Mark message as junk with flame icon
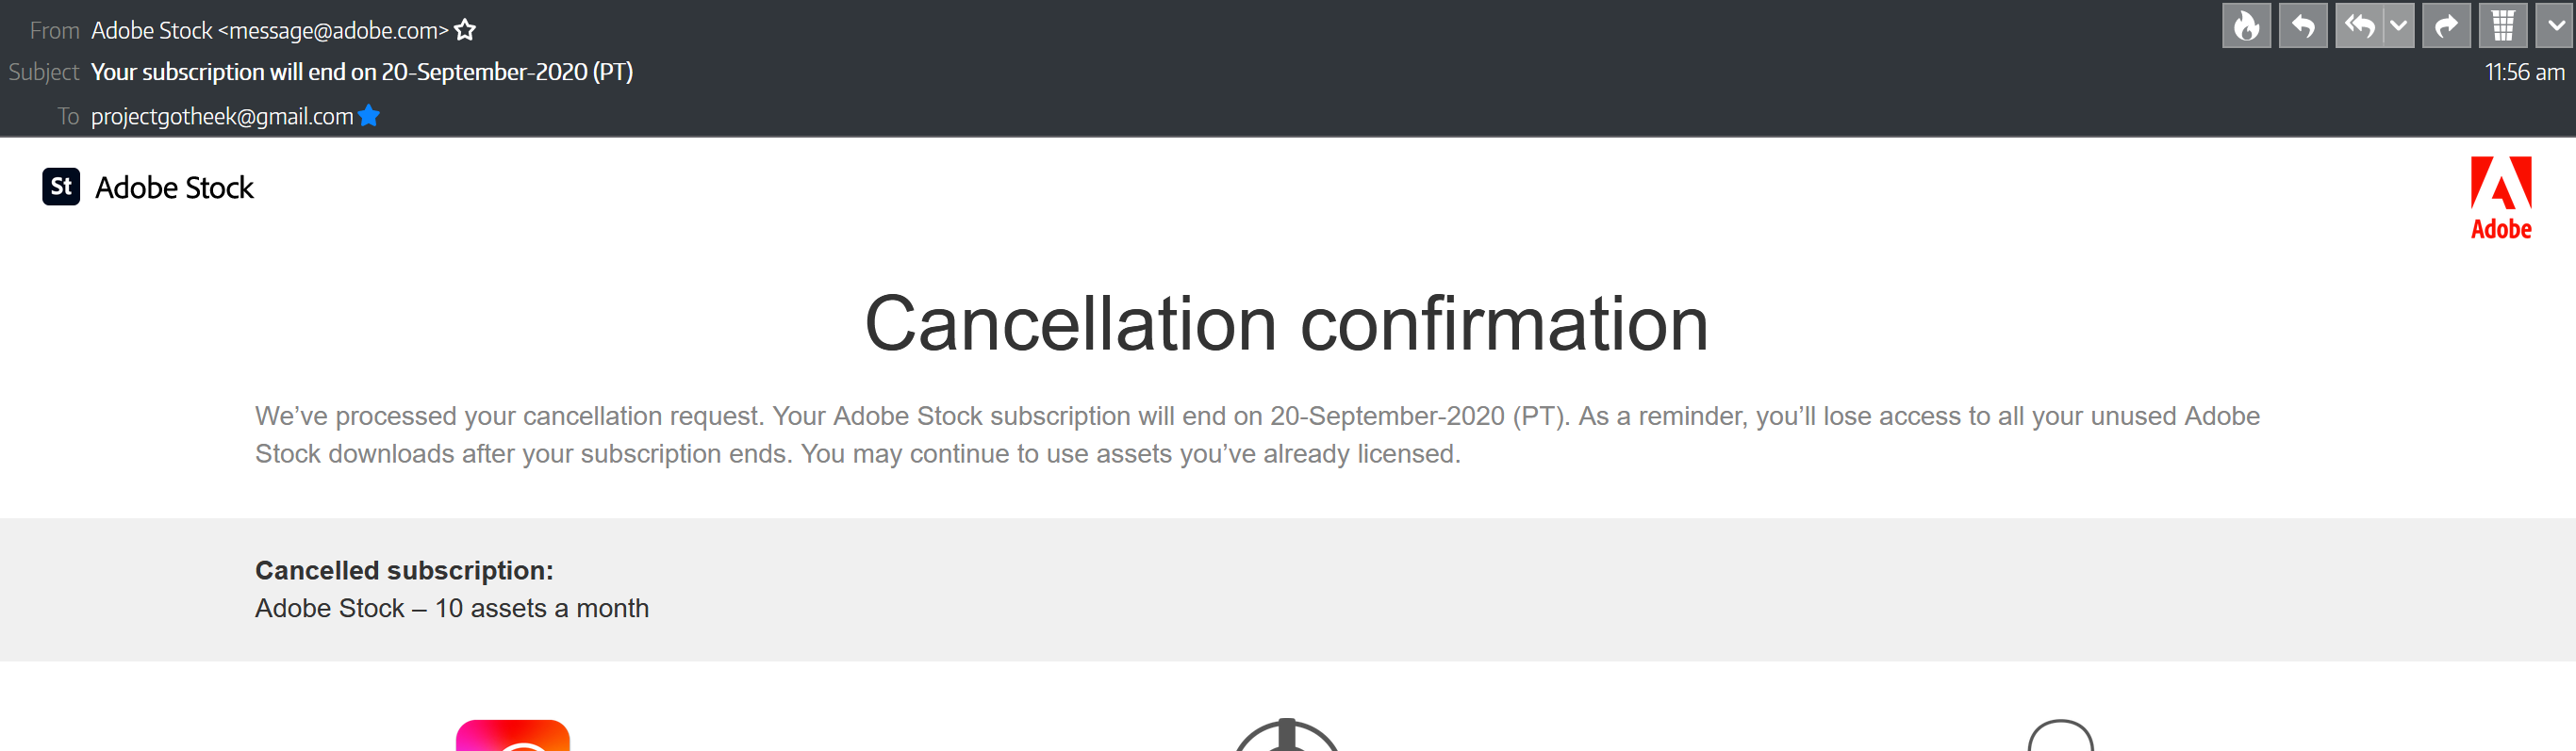Image resolution: width=2576 pixels, height=751 pixels. (x=2246, y=26)
